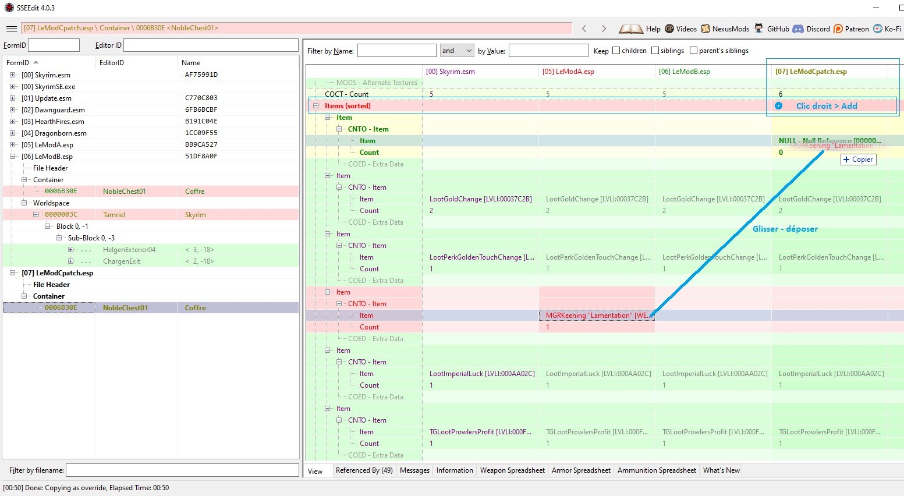Expand [00] Skyrim.esm in tree
The width and height of the screenshot is (904, 496).
pyautogui.click(x=12, y=75)
